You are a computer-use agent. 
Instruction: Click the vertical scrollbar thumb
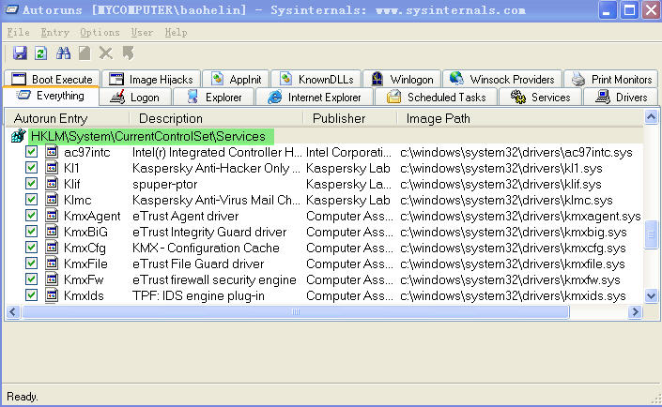coord(651,234)
